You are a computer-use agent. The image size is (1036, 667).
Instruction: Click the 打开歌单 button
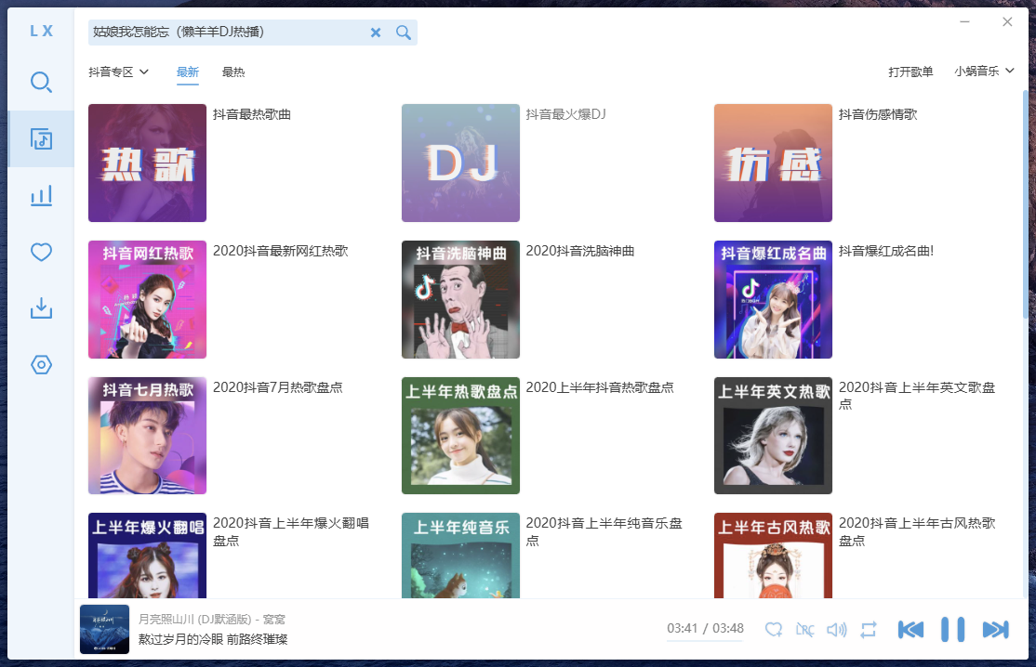pyautogui.click(x=910, y=72)
